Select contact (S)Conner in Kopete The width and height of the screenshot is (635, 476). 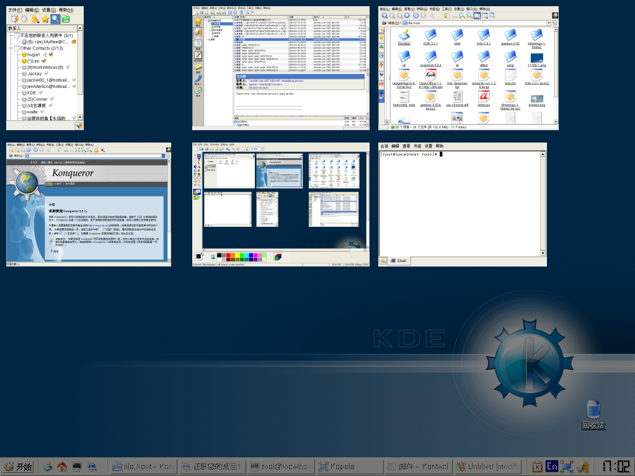(37, 99)
